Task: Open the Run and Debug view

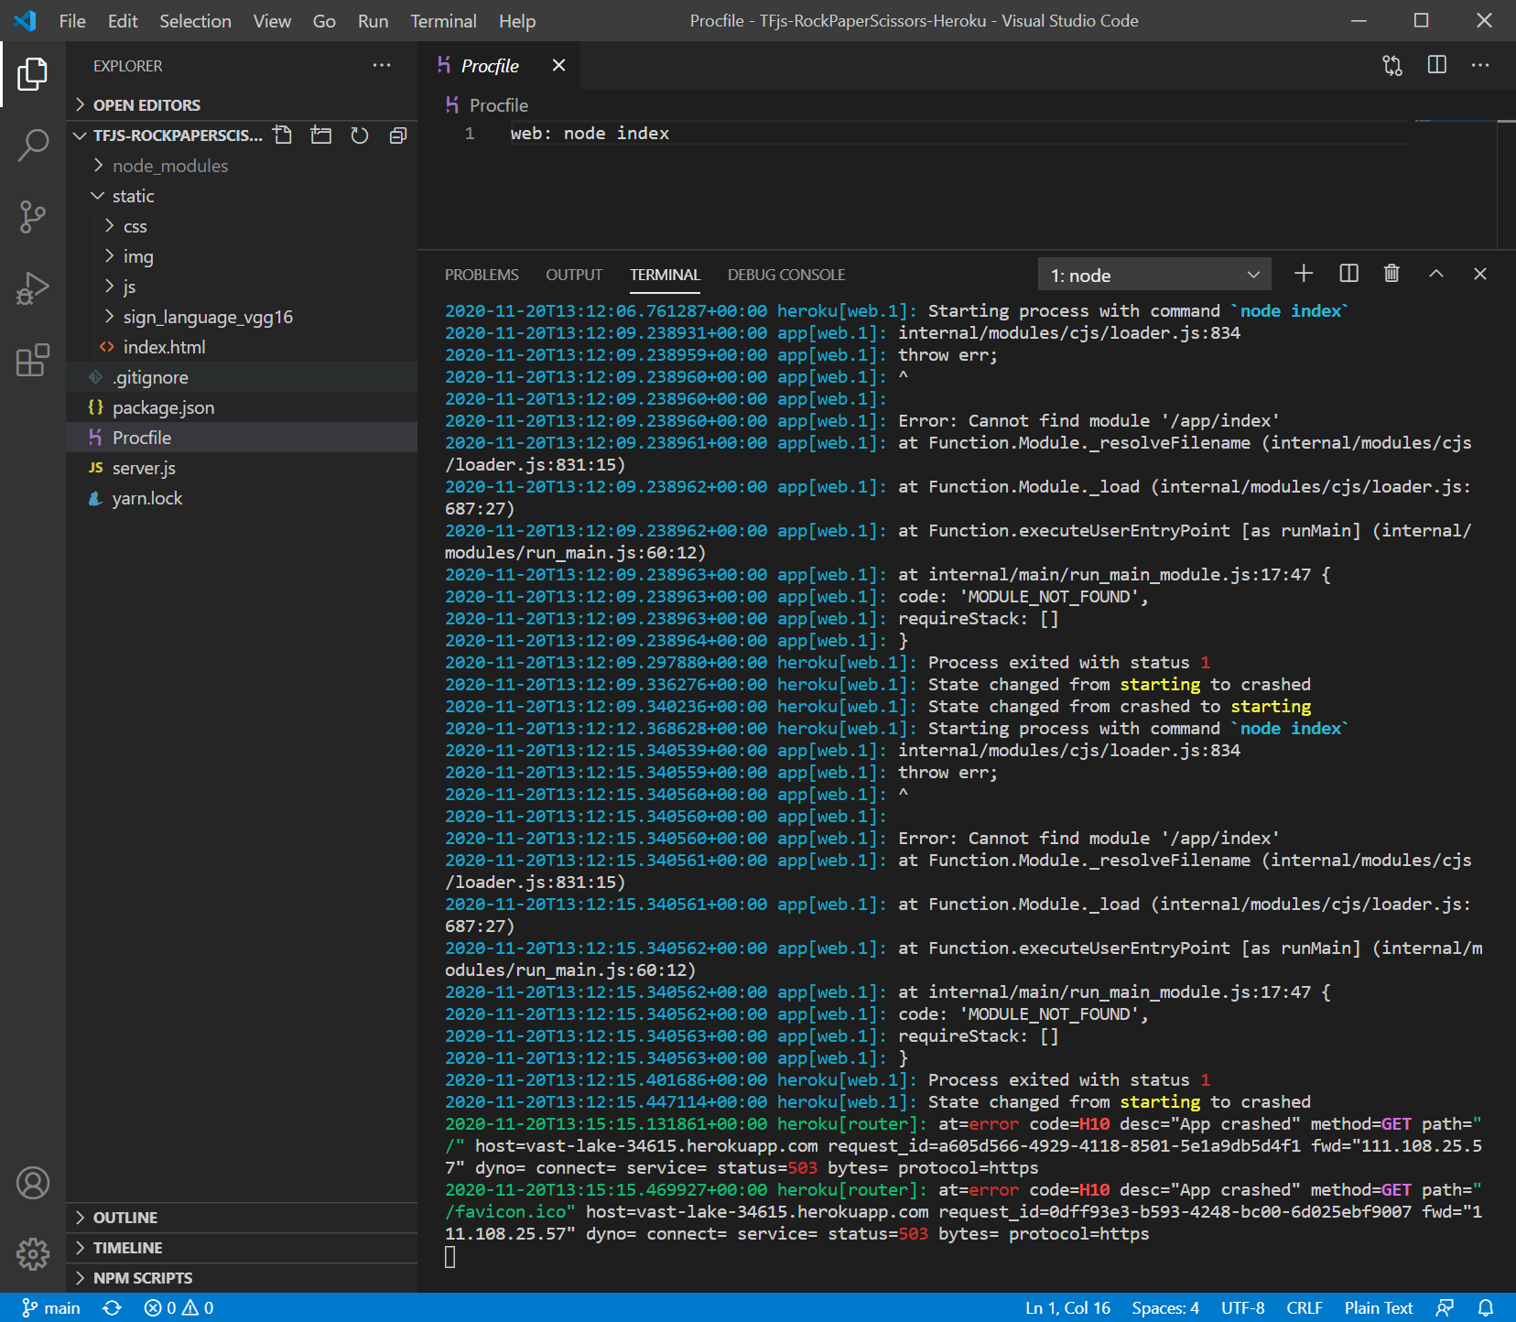Action: (33, 288)
